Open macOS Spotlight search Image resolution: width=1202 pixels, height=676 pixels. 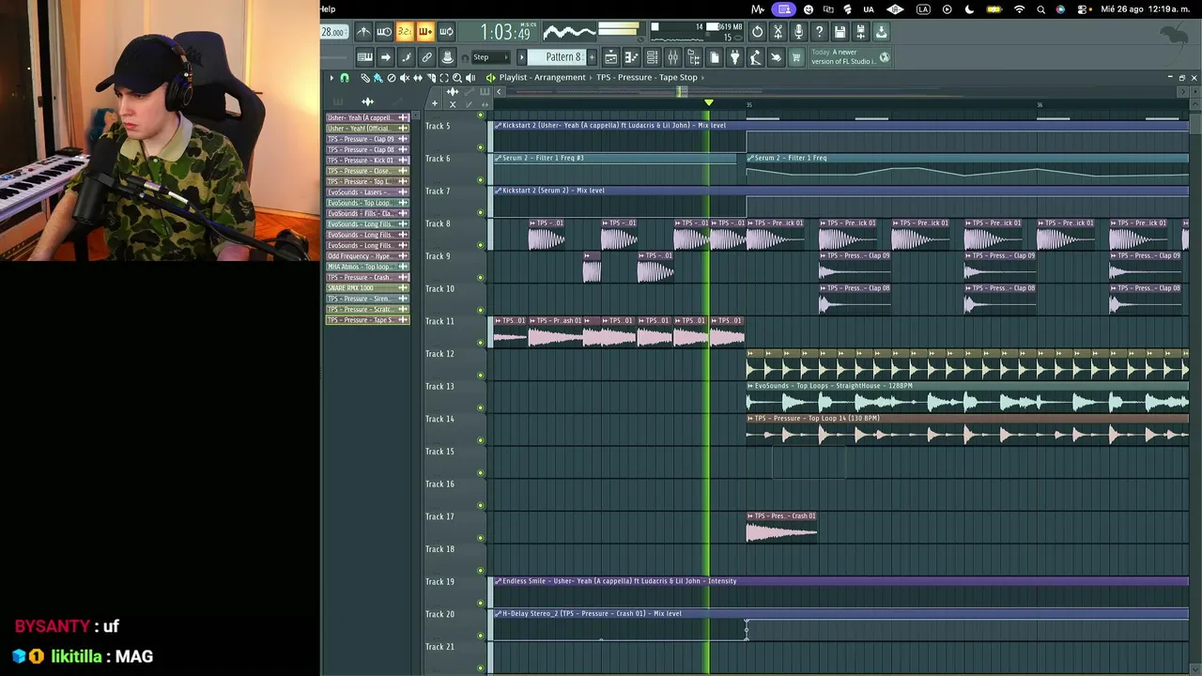pos(1040,9)
